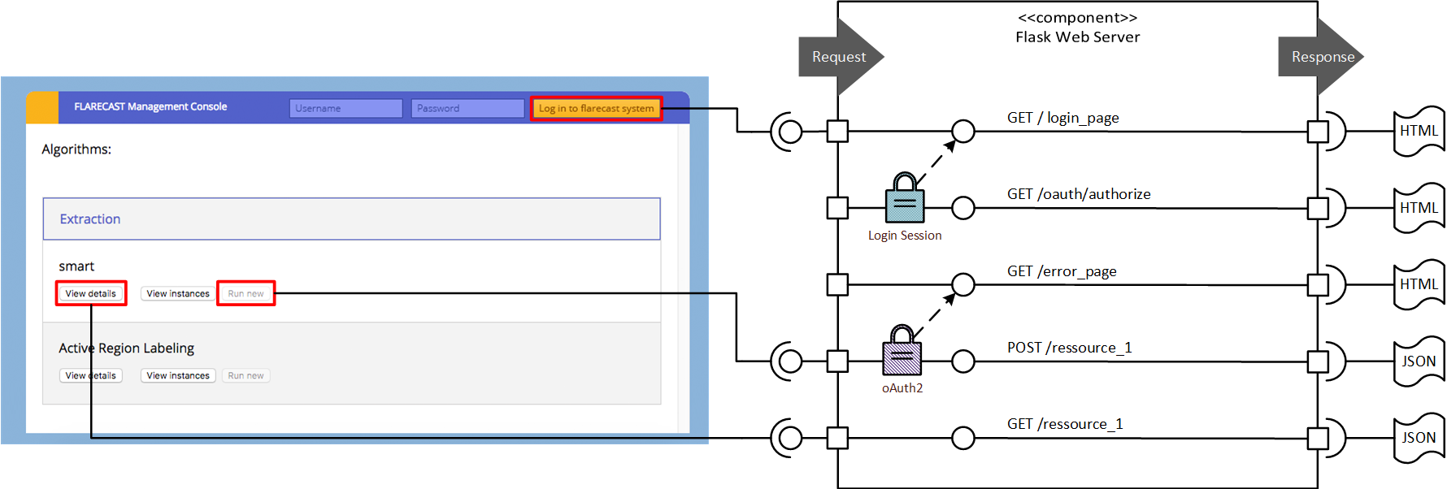Viewport: 1447px width, 489px height.
Task: Expand the Extraction section header
Action: tap(351, 219)
